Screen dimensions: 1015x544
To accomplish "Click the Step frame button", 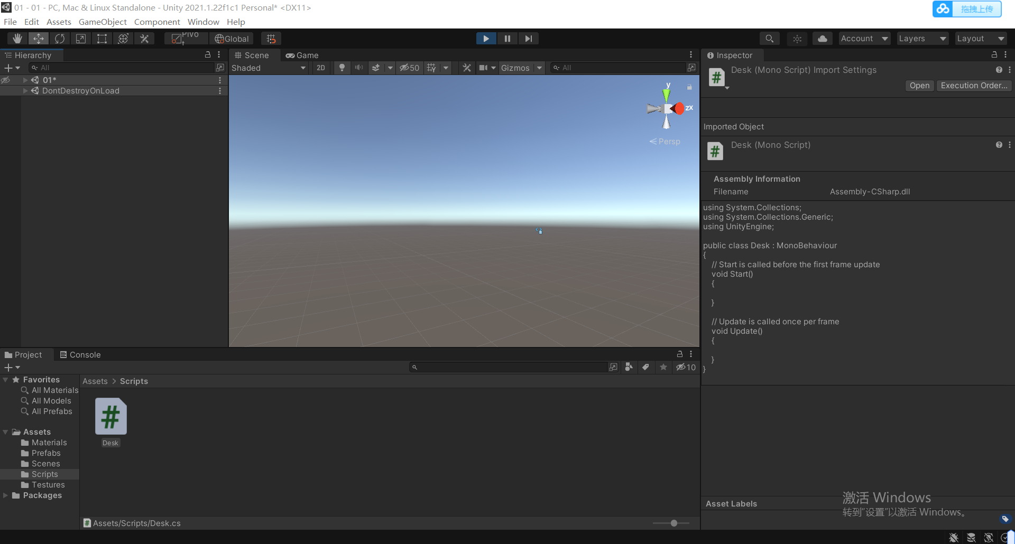I will pos(528,39).
